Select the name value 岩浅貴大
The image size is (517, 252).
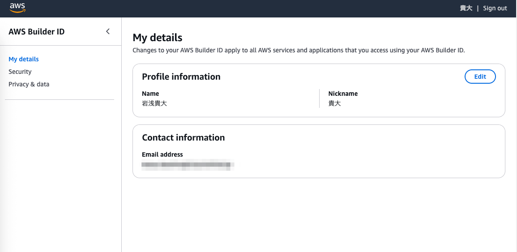click(154, 103)
